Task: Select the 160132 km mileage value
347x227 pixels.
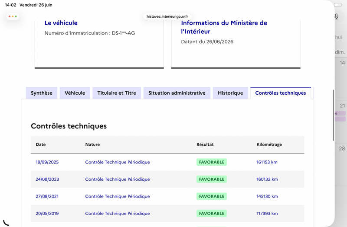Action: (267, 179)
